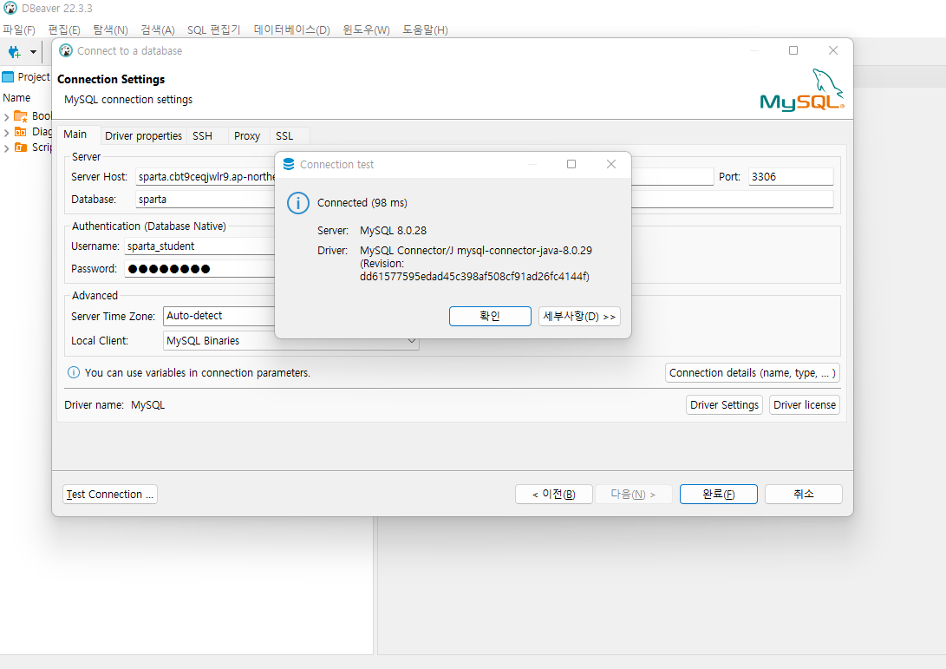
Task: Open Connection details (name, type, ...)
Action: [x=753, y=373]
